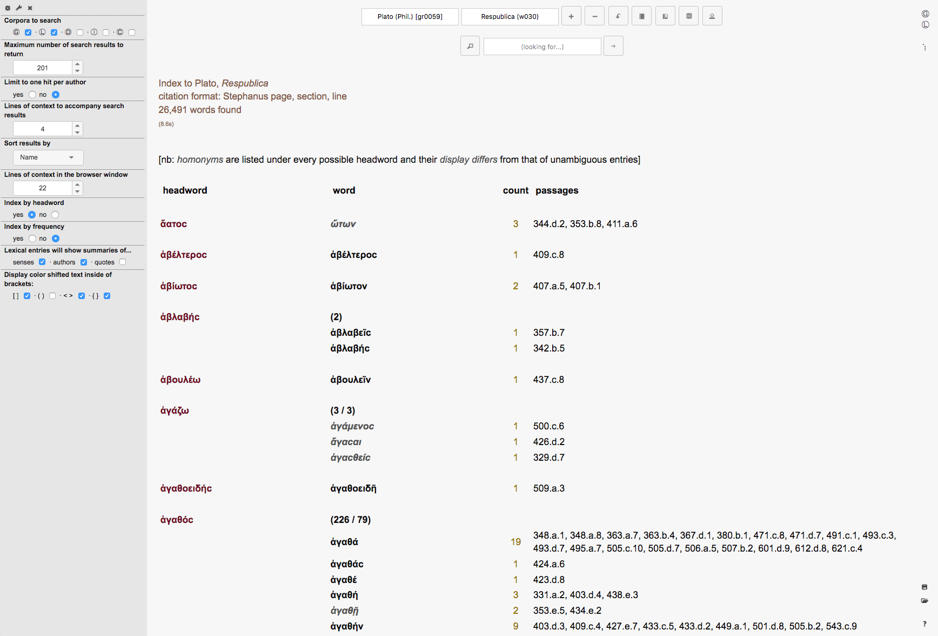This screenshot has height=636, width=938.
Task: Open the Sort results by Name dropdown
Action: click(48, 157)
